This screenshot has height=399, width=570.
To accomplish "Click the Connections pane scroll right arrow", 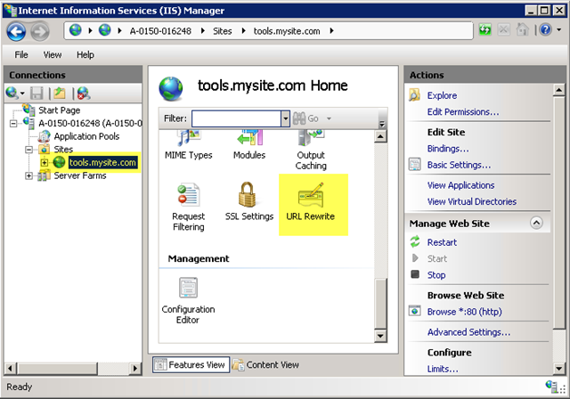I will tap(134, 368).
